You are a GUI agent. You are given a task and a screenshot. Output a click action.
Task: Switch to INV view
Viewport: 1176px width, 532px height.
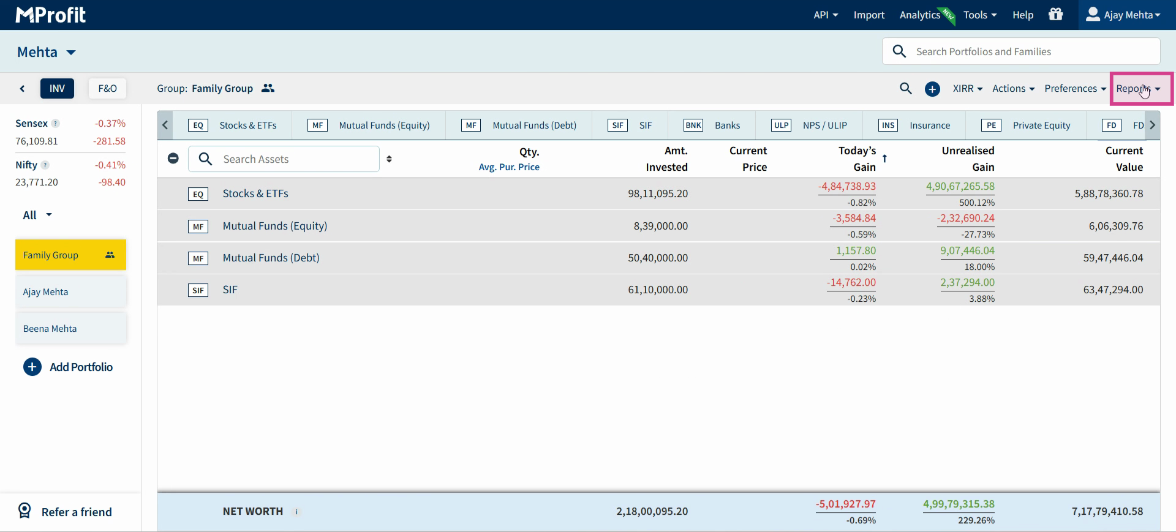point(57,88)
